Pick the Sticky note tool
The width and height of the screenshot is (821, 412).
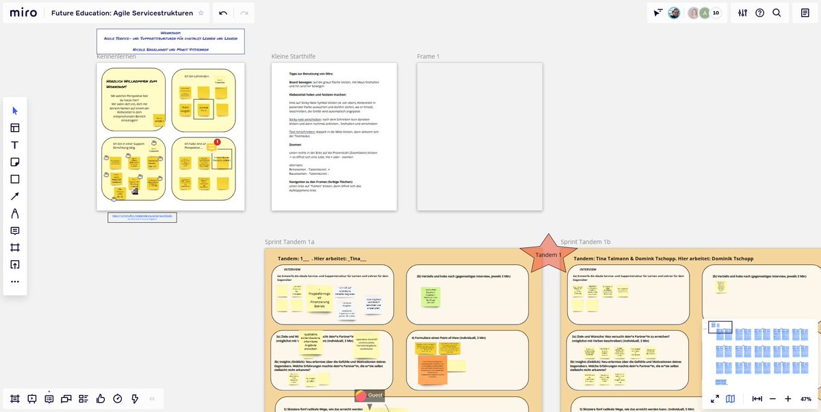[15, 162]
